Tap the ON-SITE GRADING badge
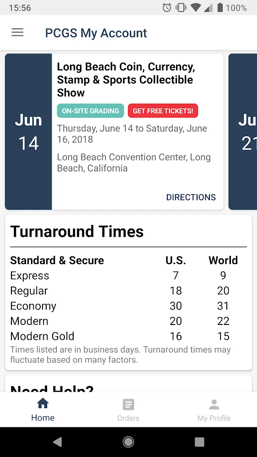Viewport: 257px width, 457px height. click(91, 111)
